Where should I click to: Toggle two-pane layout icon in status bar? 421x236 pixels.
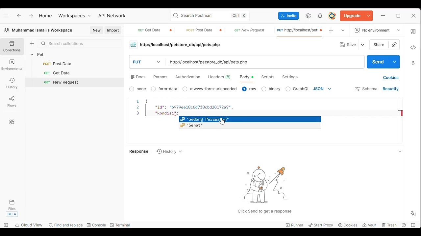[x=413, y=225]
